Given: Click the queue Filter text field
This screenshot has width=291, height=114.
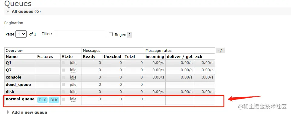Looking at the screenshot, I should pyautogui.click(x=79, y=34).
